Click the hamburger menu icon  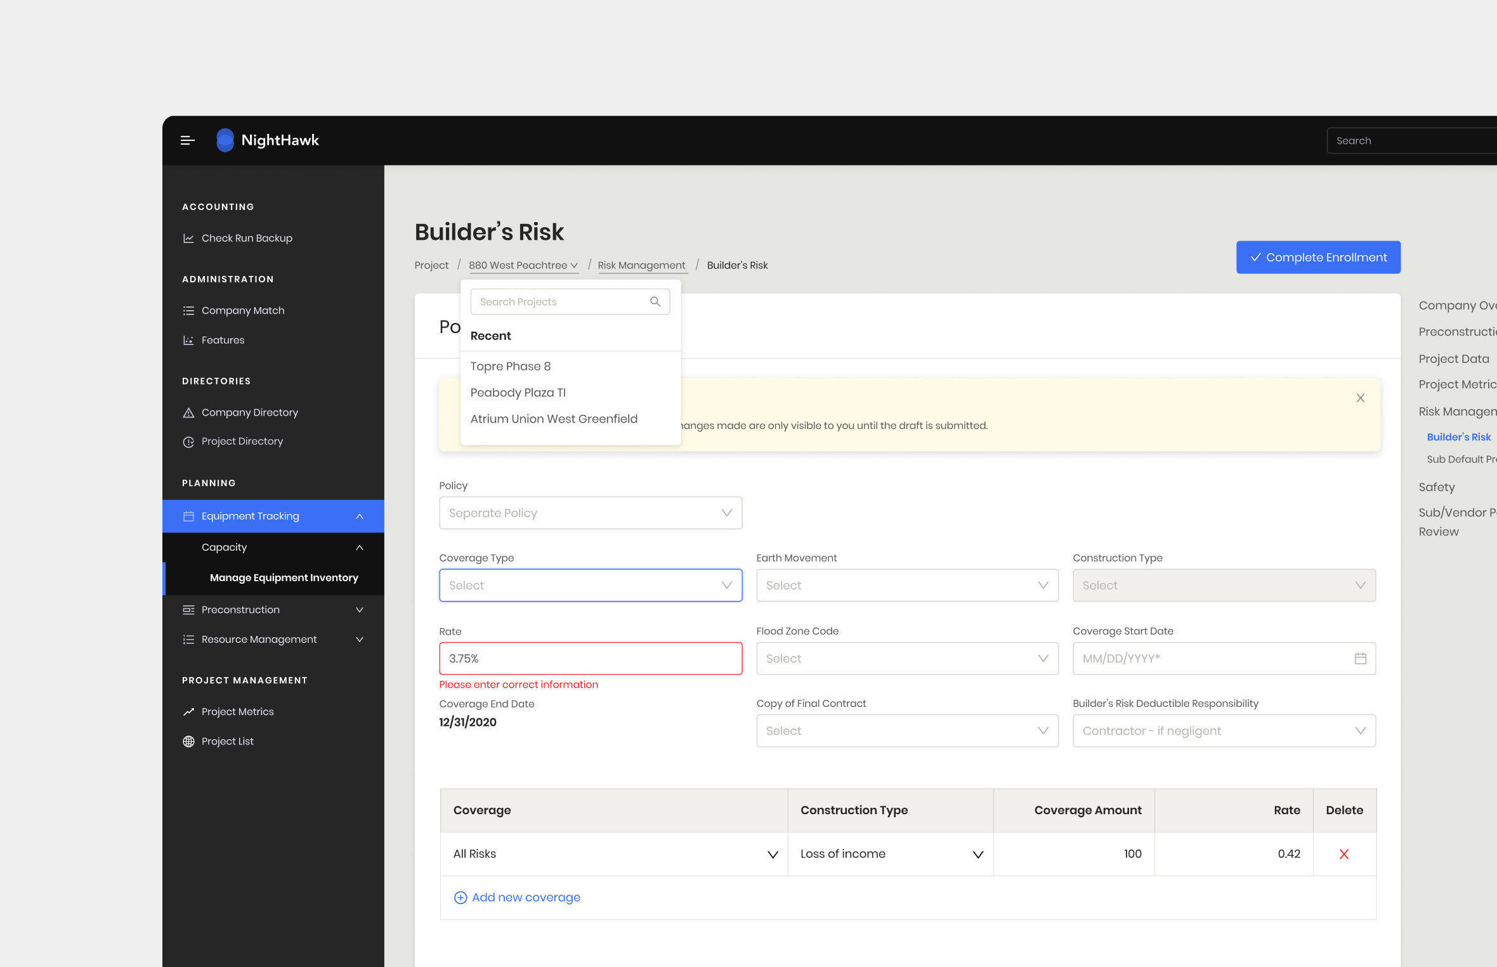pos(187,140)
